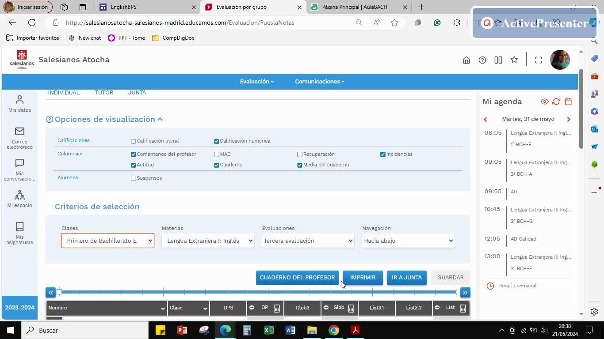The image size is (604, 339).
Task: Open the agenda calendar icon
Action: [568, 102]
